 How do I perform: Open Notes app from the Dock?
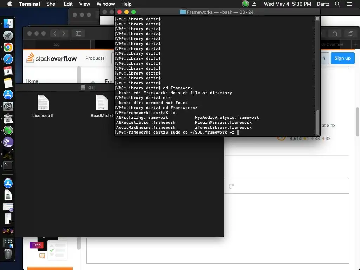[8, 83]
